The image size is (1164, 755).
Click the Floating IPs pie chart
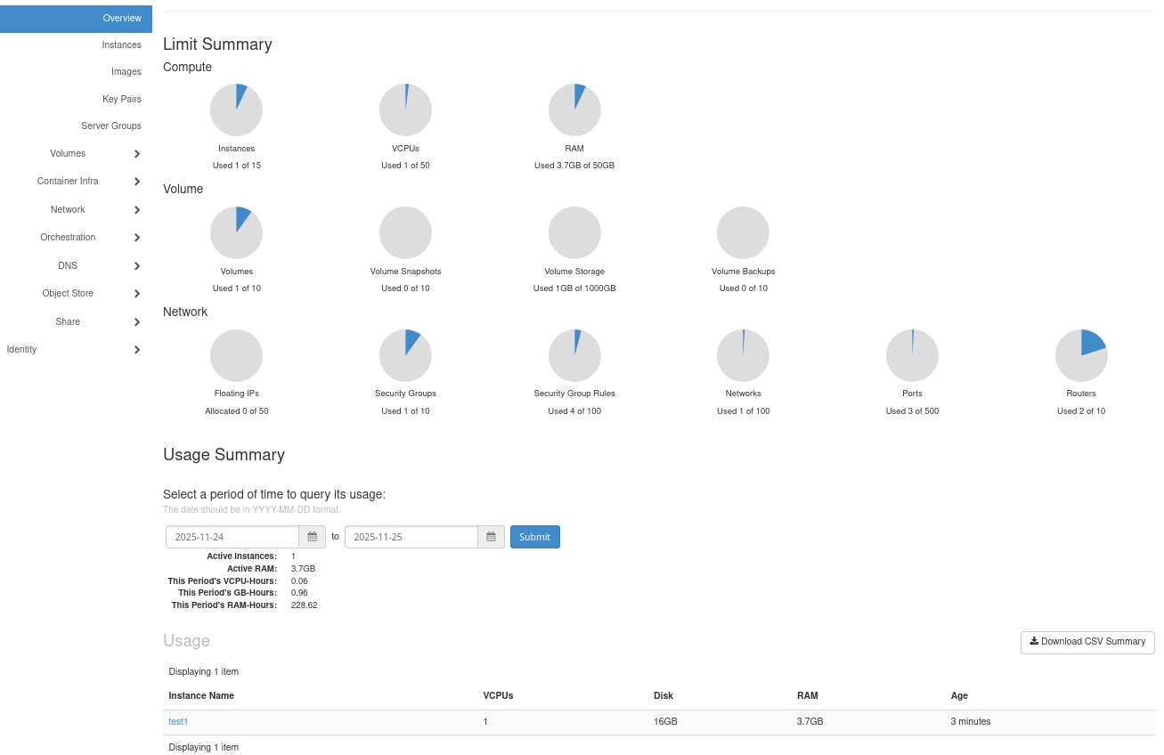(236, 355)
